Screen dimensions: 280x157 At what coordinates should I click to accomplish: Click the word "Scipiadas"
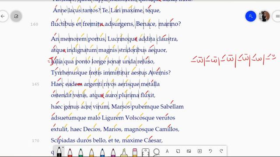(63, 140)
